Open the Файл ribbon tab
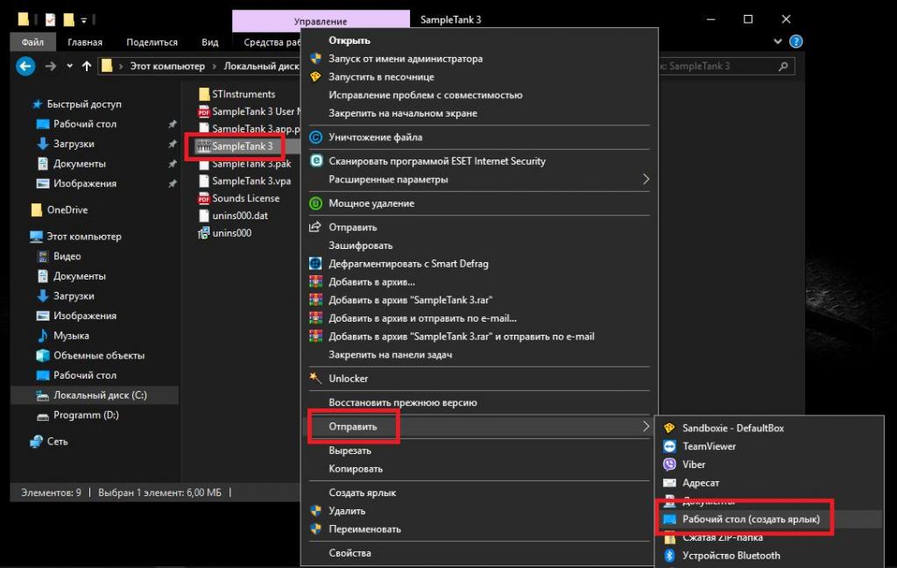 [33, 42]
